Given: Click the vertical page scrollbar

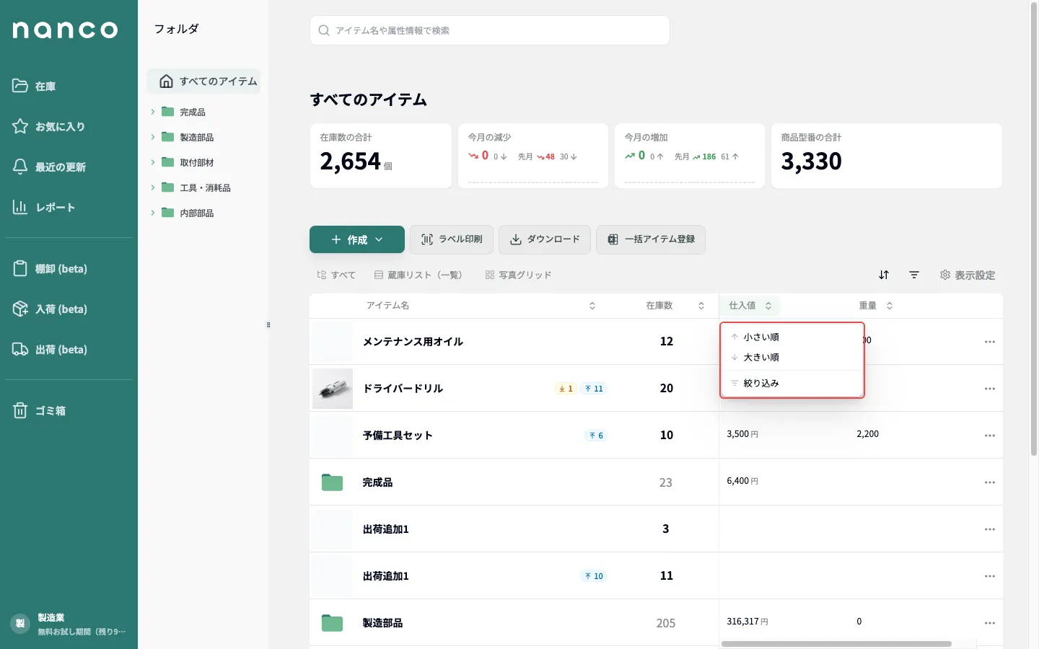Looking at the screenshot, I should pyautogui.click(x=1033, y=231).
